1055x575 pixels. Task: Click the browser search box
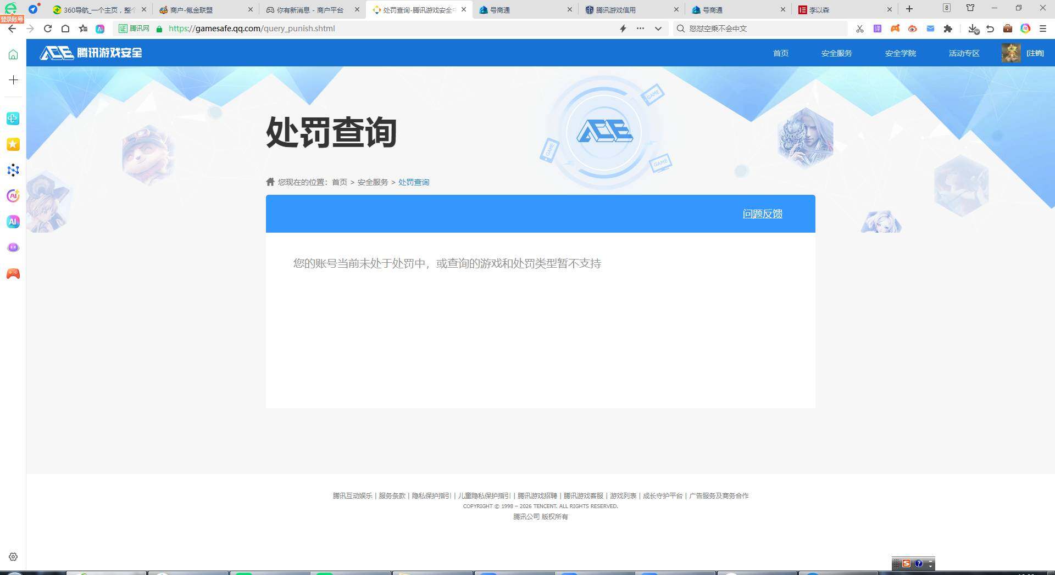(x=758, y=29)
